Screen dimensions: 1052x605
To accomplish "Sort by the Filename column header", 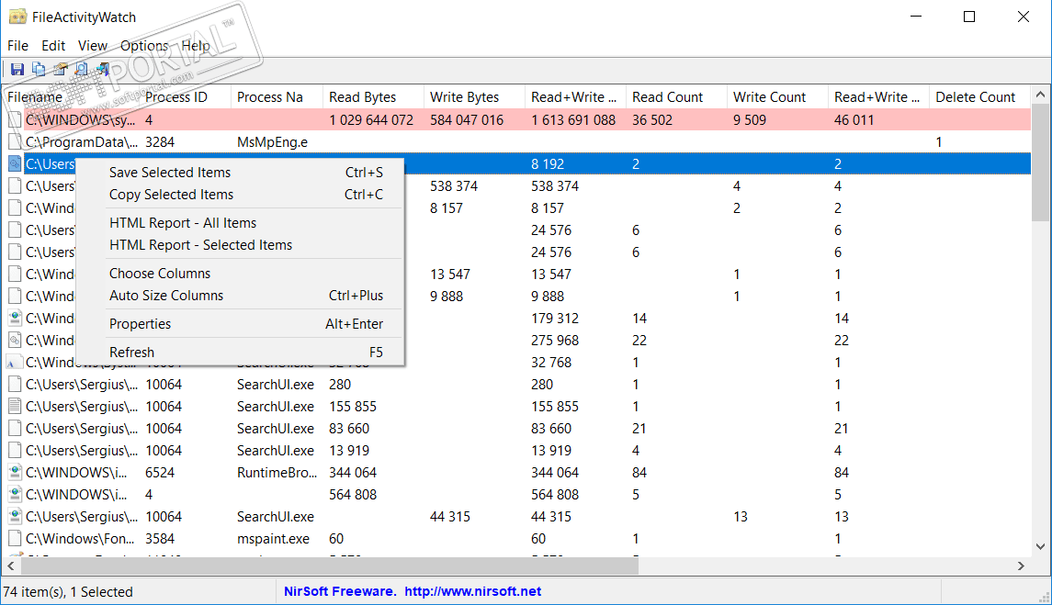I will tap(71, 97).
